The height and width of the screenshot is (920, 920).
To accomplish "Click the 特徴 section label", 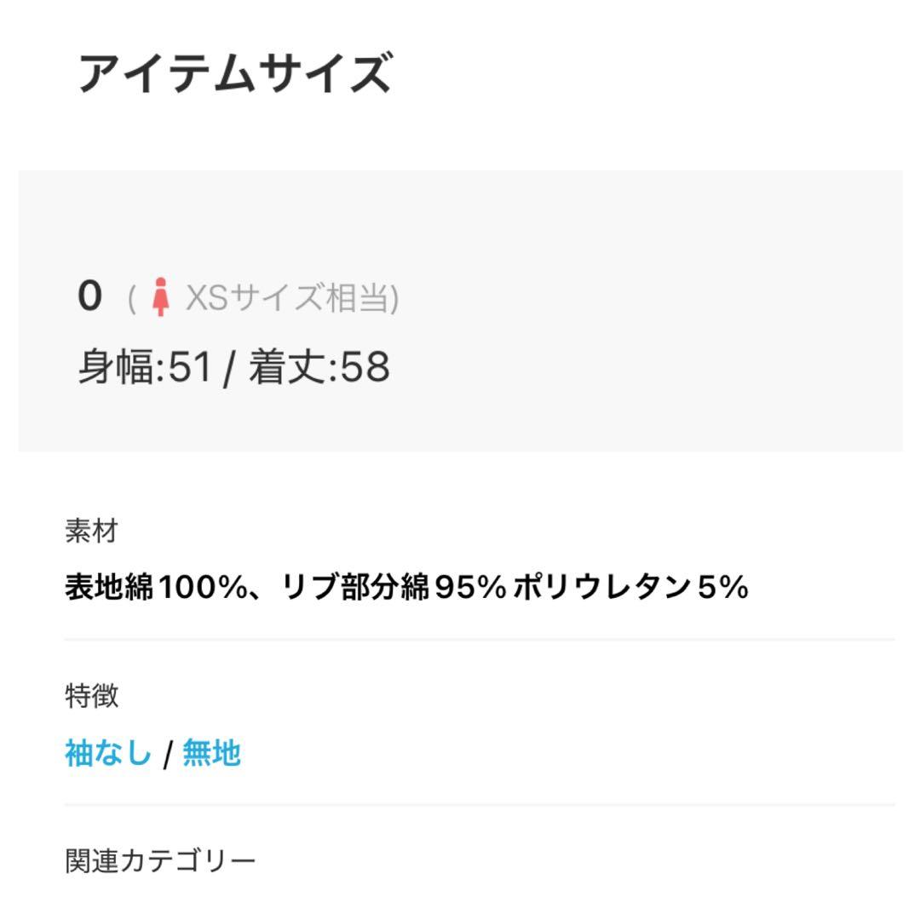I will click(x=91, y=696).
